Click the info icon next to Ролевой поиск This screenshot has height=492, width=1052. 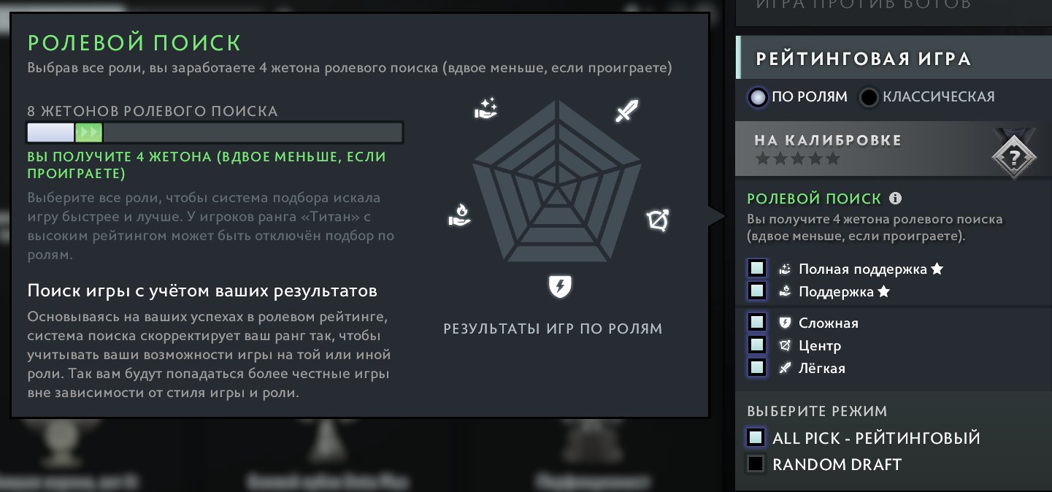(896, 199)
